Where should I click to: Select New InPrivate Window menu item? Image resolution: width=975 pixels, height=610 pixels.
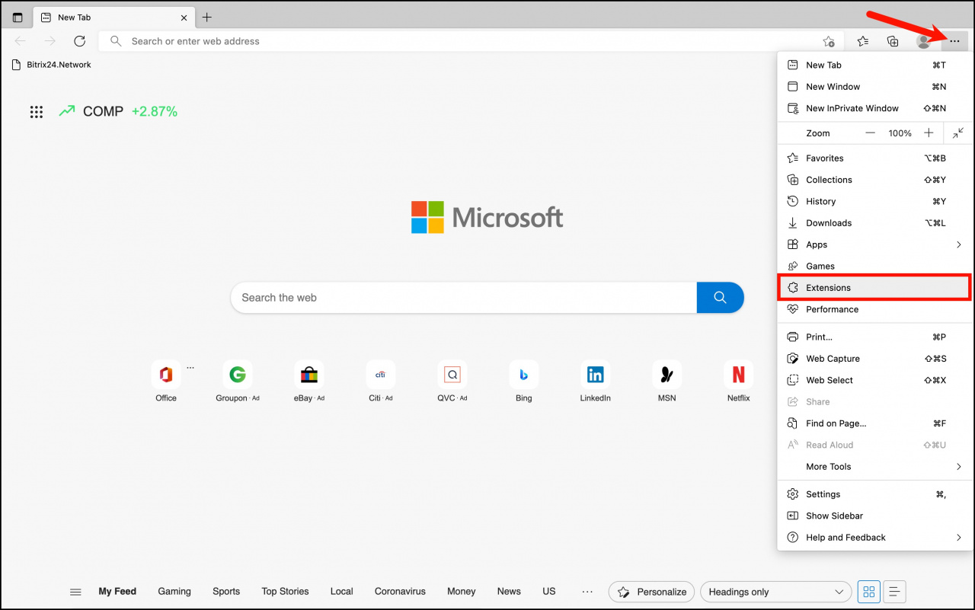(875, 108)
